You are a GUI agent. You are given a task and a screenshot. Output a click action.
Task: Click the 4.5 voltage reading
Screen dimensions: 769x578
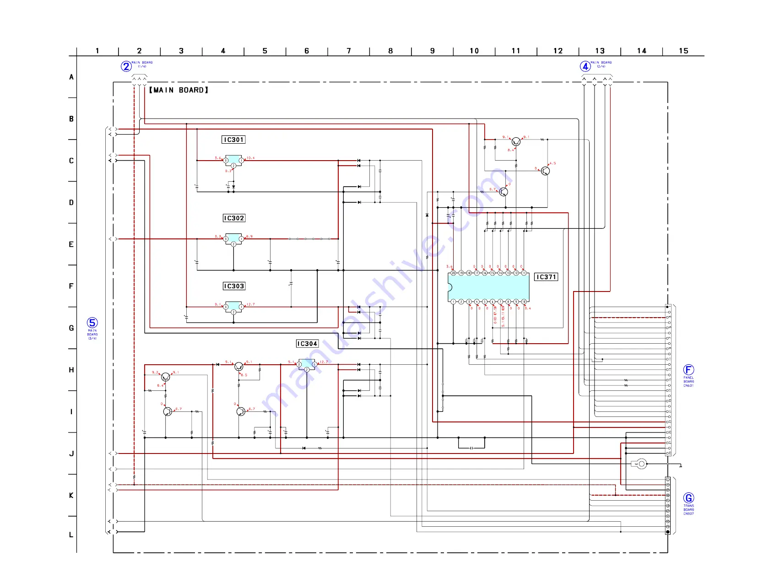point(553,163)
